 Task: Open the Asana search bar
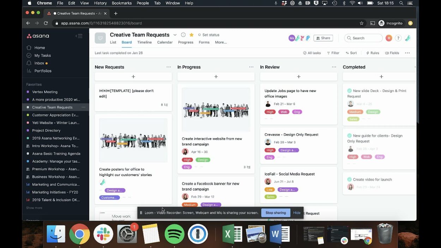[x=363, y=38]
